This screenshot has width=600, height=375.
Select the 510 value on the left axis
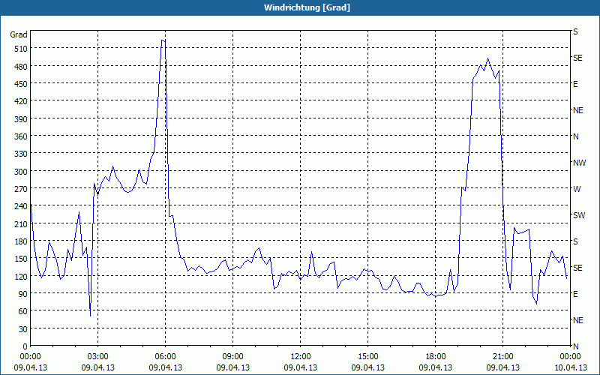click(21, 49)
